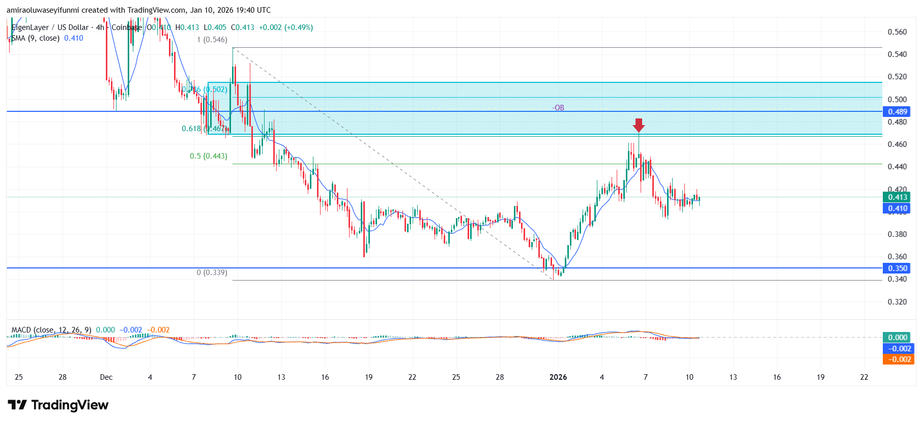Click the chart attribution header text
The image size is (923, 424).
[138, 10]
